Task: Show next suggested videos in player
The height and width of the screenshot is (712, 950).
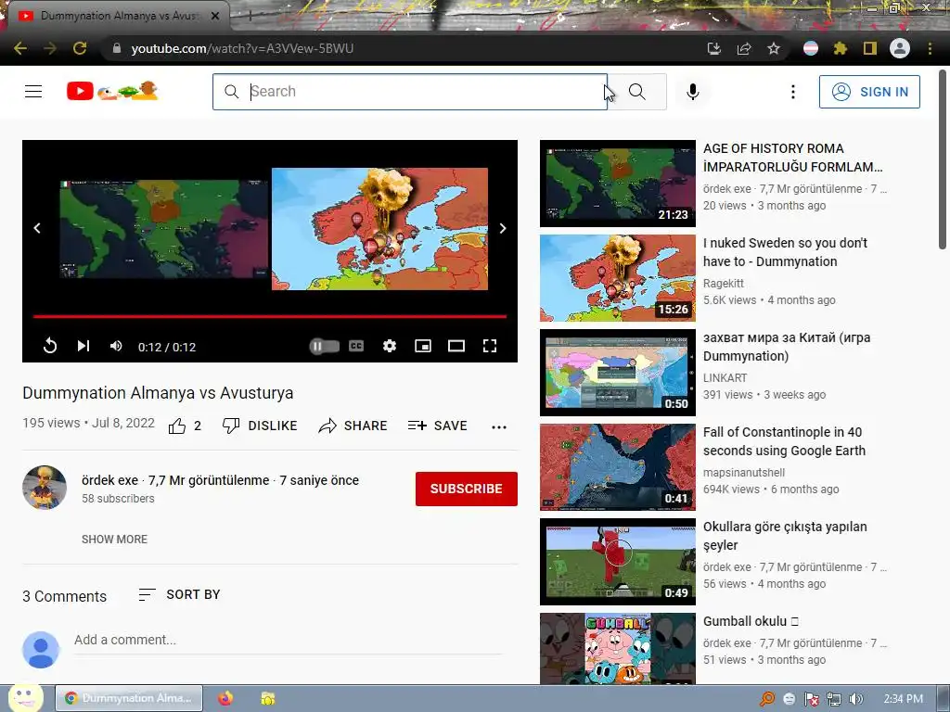Action: [502, 228]
